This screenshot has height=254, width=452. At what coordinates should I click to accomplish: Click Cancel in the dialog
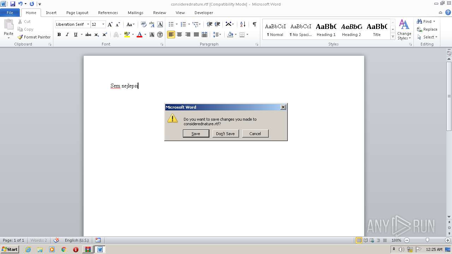(x=255, y=134)
